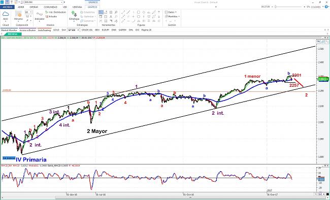Viewport: 330px width, 200px height.
Task: Open the CRUDE OIL chart tab
Action: click(87, 30)
